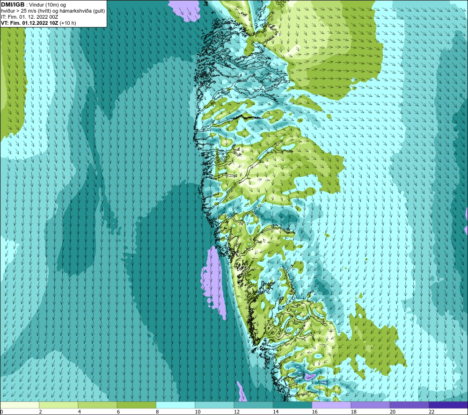This screenshot has width=468, height=415.
Task: Click the 6–8 m/s olive green legend swatch
Action: [x=136, y=405]
